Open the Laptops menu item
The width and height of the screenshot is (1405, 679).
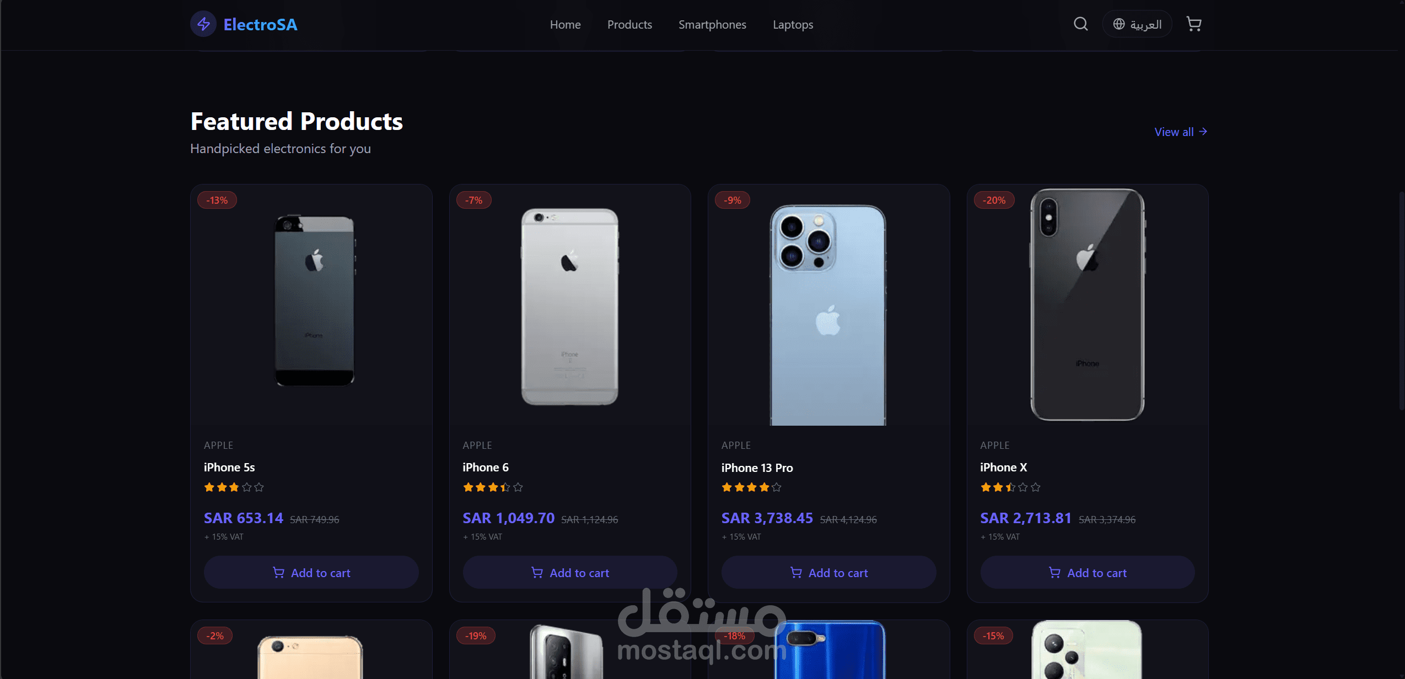click(x=793, y=24)
